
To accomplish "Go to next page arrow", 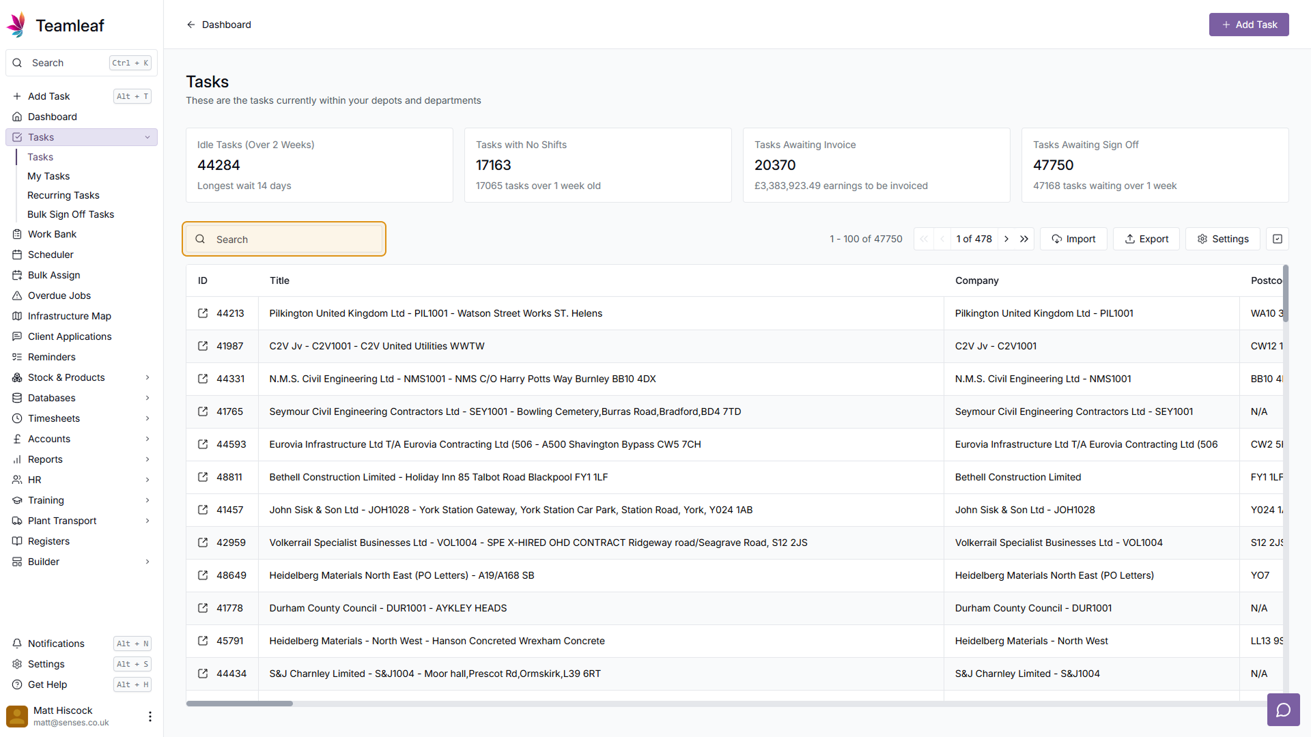I will (x=1006, y=239).
